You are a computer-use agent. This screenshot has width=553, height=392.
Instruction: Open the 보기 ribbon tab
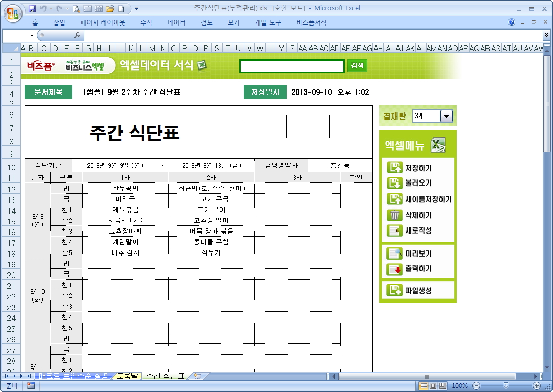[233, 22]
